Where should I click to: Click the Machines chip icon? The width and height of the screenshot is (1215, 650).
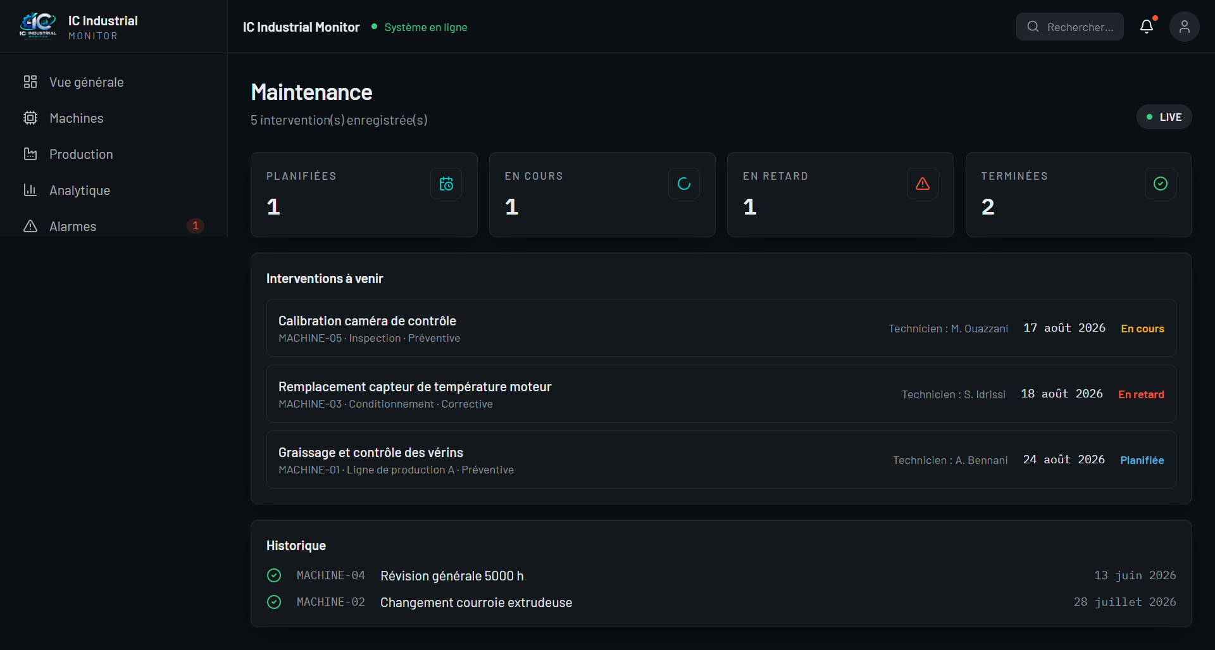[30, 118]
